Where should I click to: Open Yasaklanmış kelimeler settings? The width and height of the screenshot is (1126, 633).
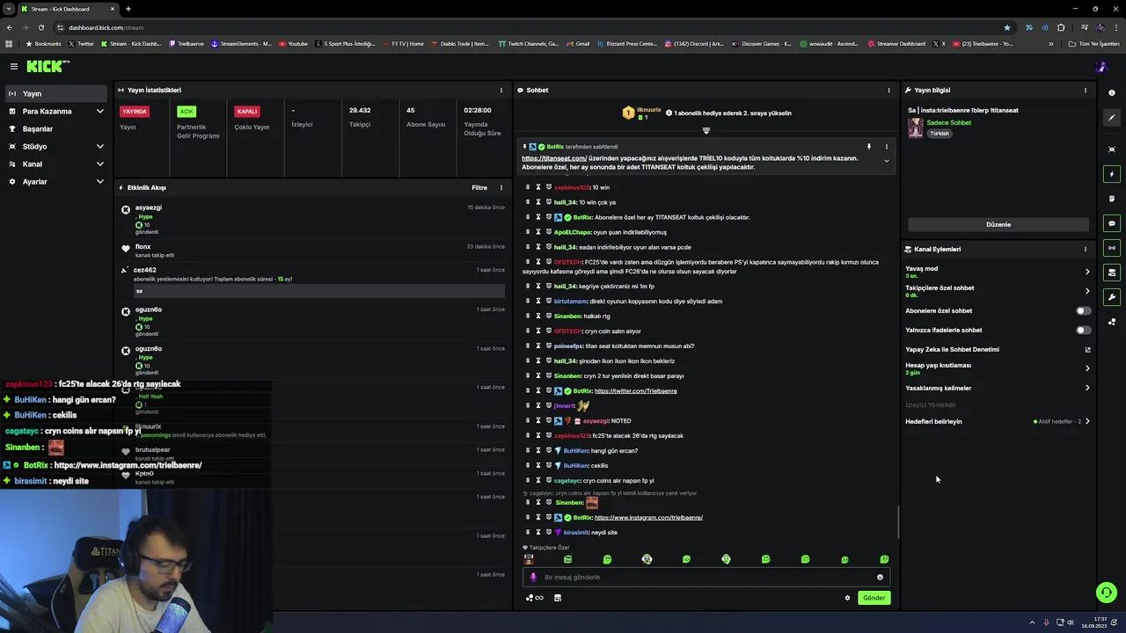[998, 388]
